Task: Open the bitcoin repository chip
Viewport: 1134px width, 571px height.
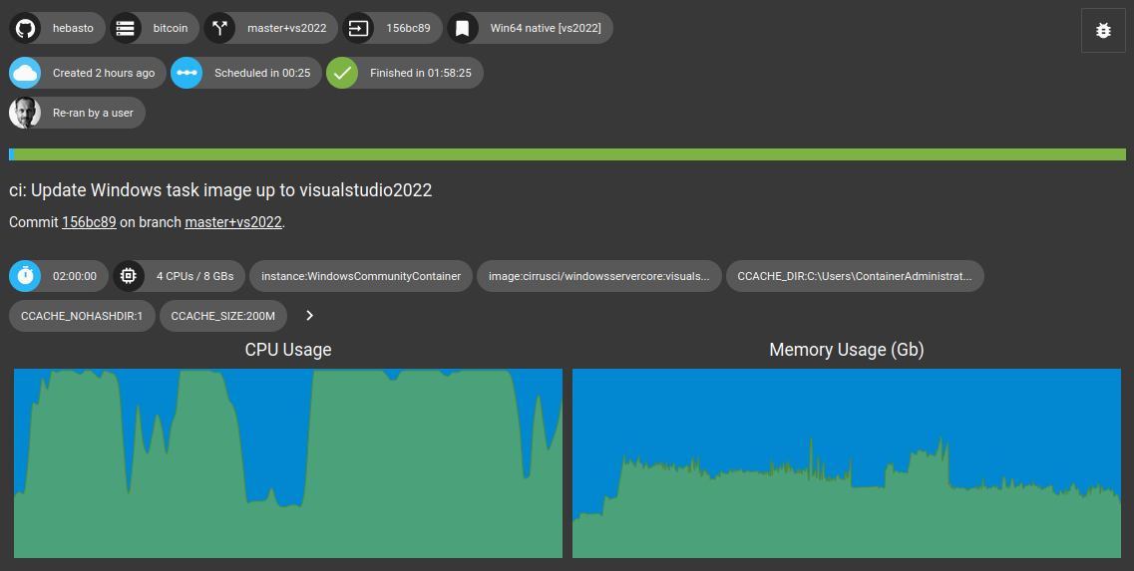Action: pos(155,28)
